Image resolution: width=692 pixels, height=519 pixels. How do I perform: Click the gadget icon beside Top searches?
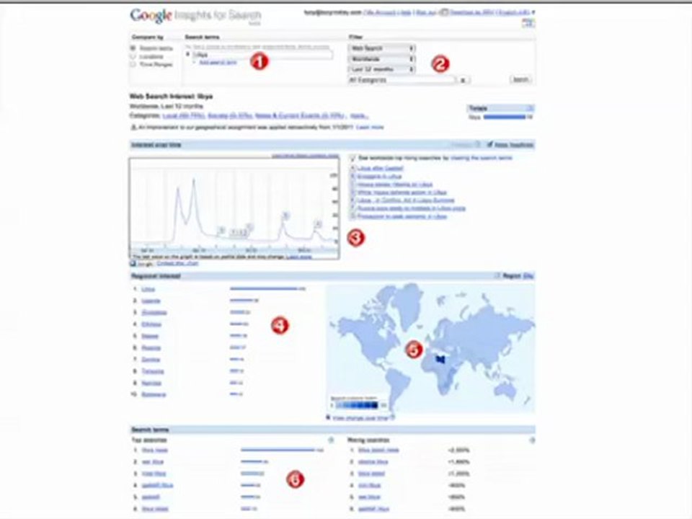click(331, 440)
